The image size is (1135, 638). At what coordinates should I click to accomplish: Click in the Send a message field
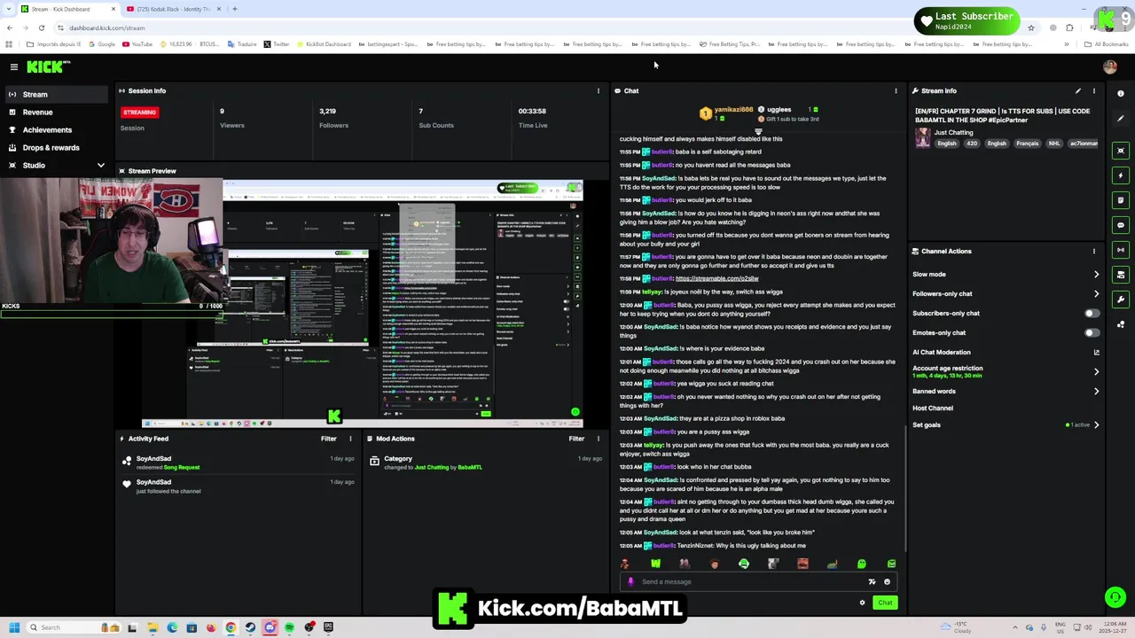point(758,582)
